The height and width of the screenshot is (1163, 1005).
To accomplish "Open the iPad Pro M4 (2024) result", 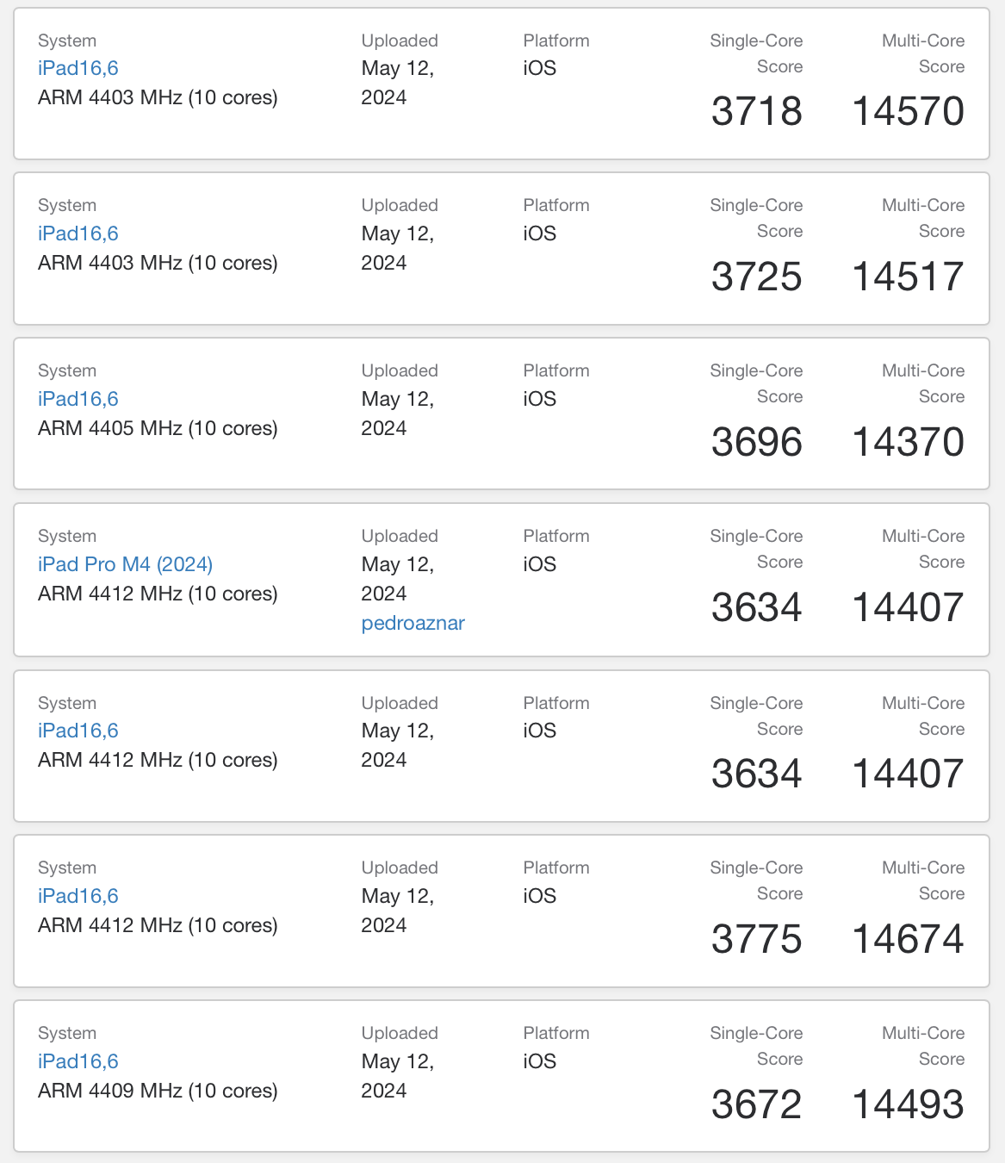I will [x=125, y=564].
